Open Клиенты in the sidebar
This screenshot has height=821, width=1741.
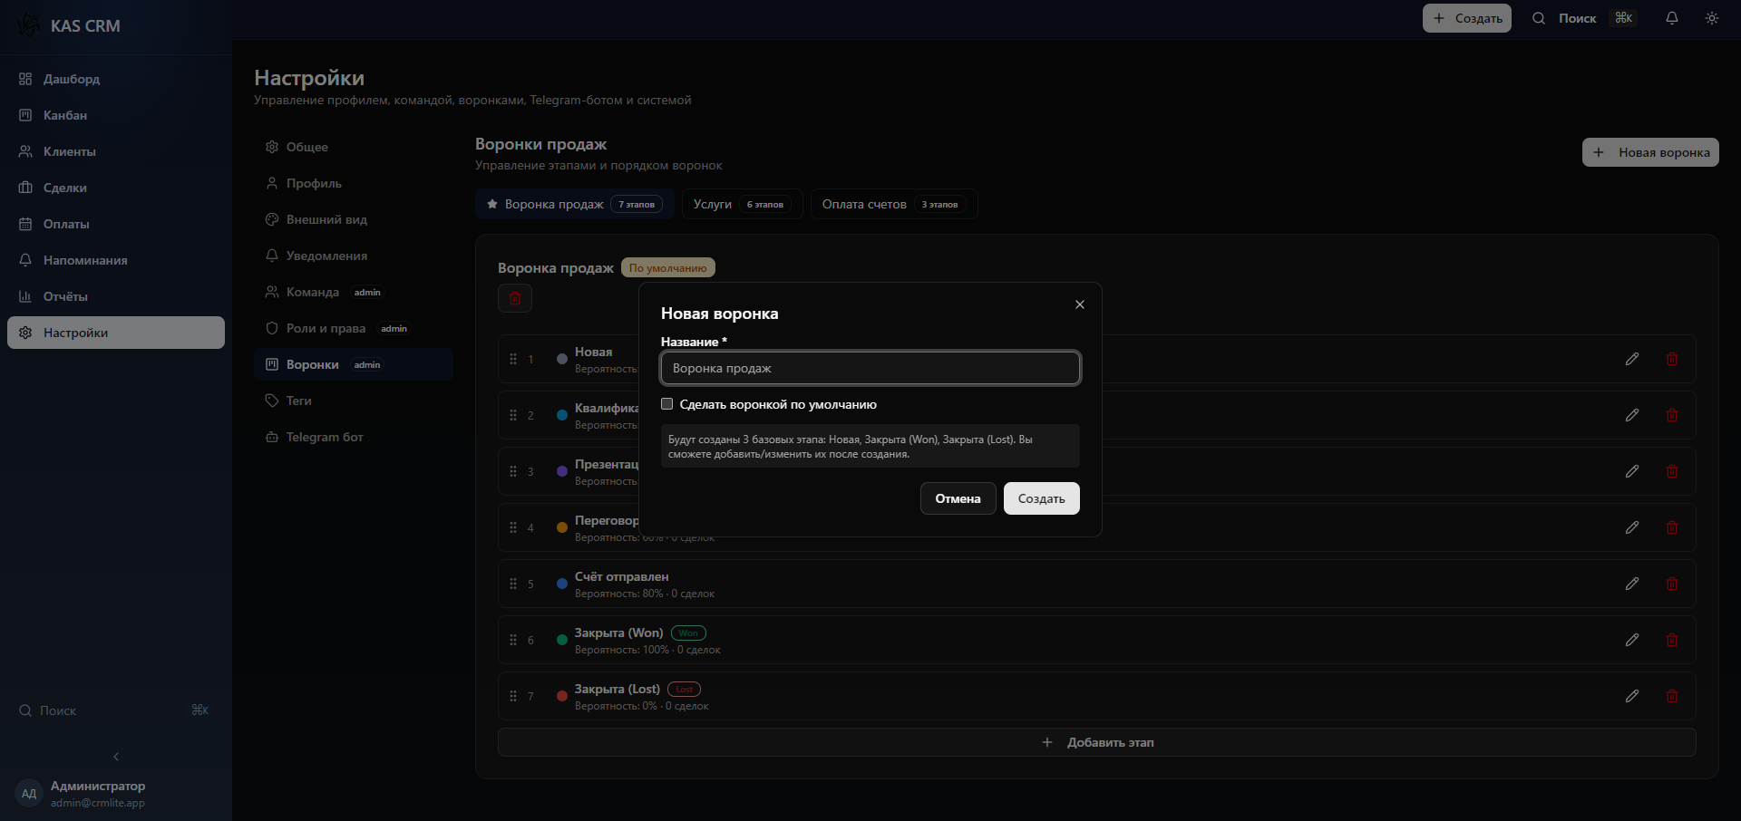coord(116,151)
